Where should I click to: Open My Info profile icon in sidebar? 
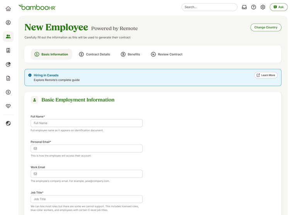click(x=8, y=22)
